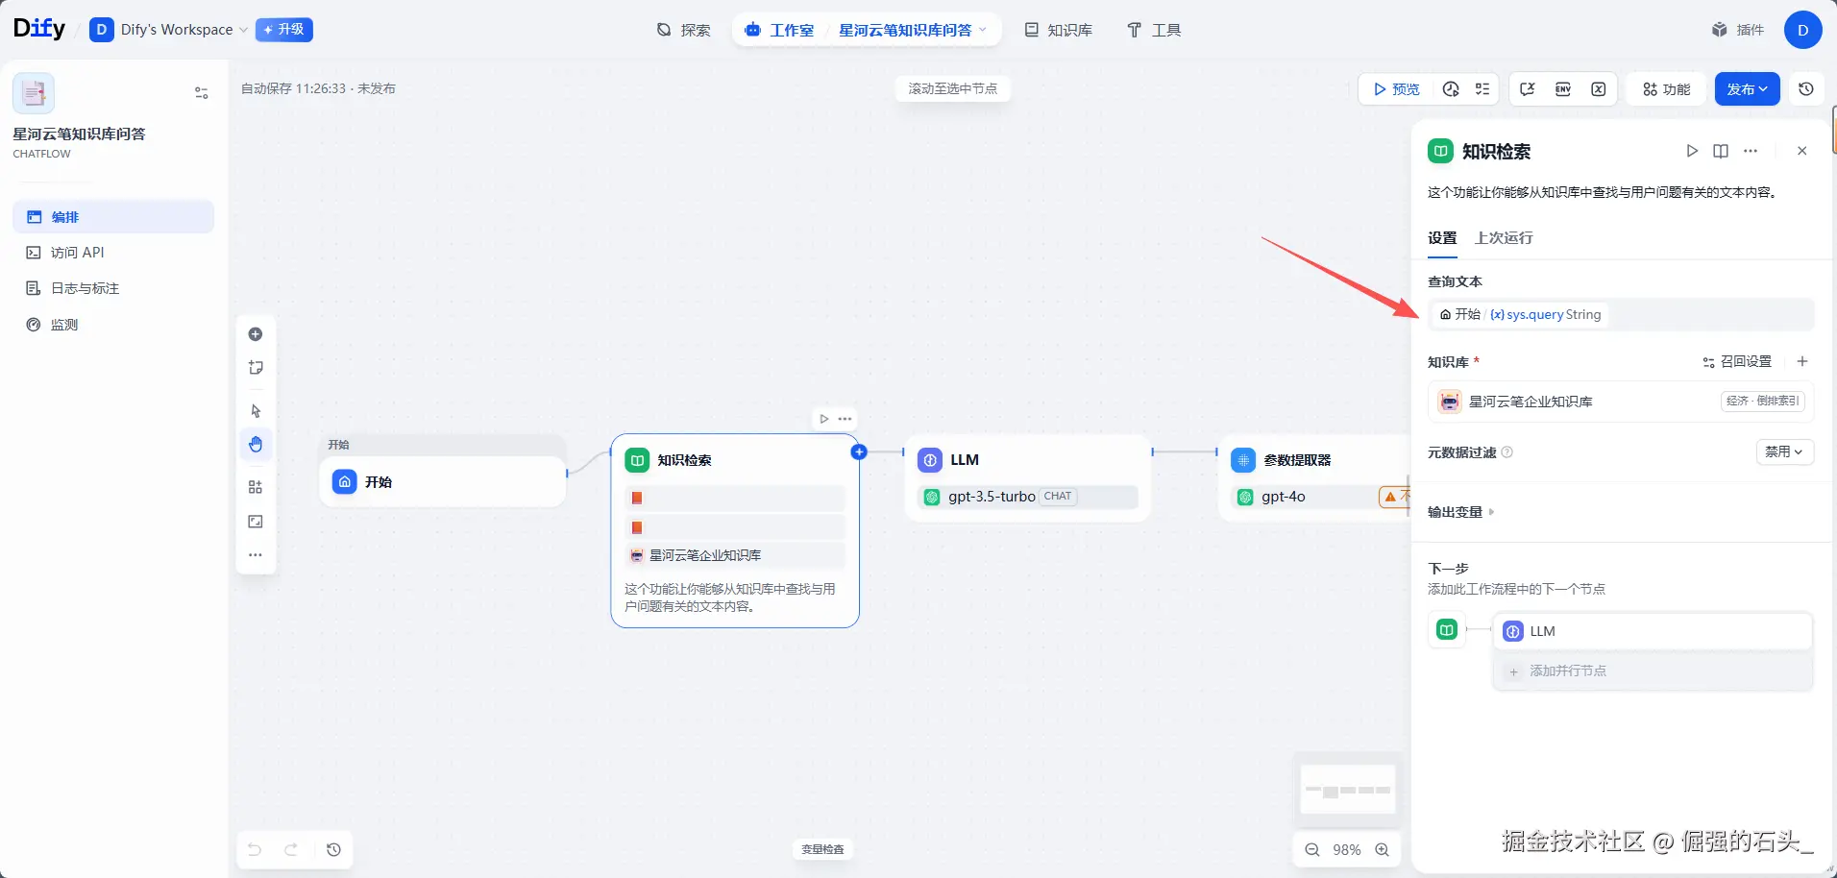
Task: Expand the 输出变量 section
Action: coord(1460,512)
